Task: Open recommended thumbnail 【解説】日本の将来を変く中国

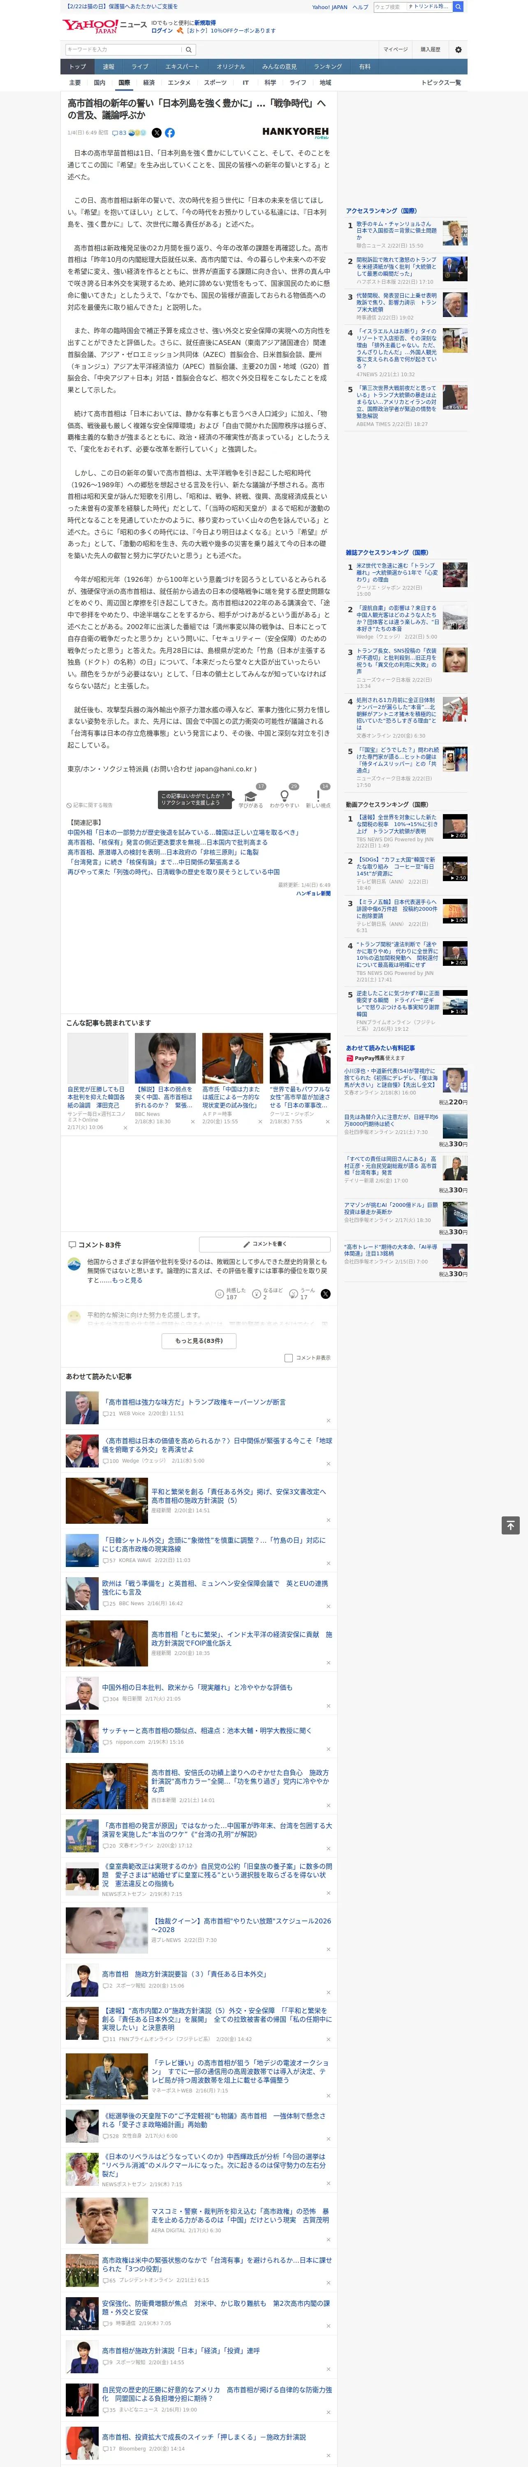Action: pyautogui.click(x=165, y=1058)
